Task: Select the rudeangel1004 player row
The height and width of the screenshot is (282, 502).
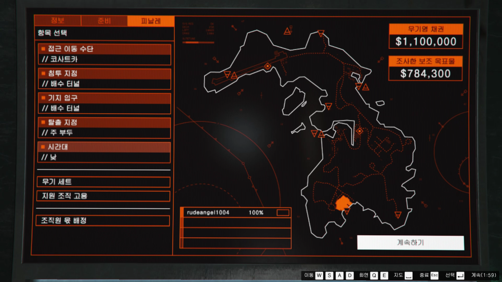Action: pos(235,212)
